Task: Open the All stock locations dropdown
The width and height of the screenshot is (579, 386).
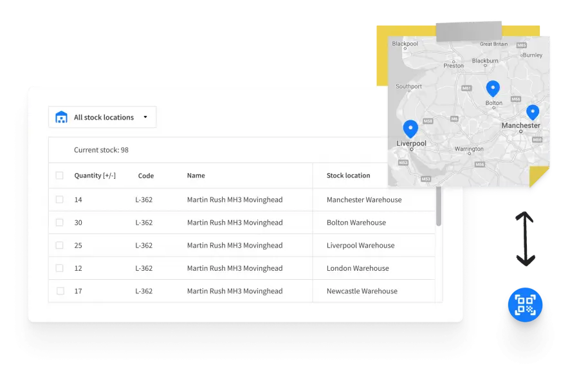Action: (103, 116)
